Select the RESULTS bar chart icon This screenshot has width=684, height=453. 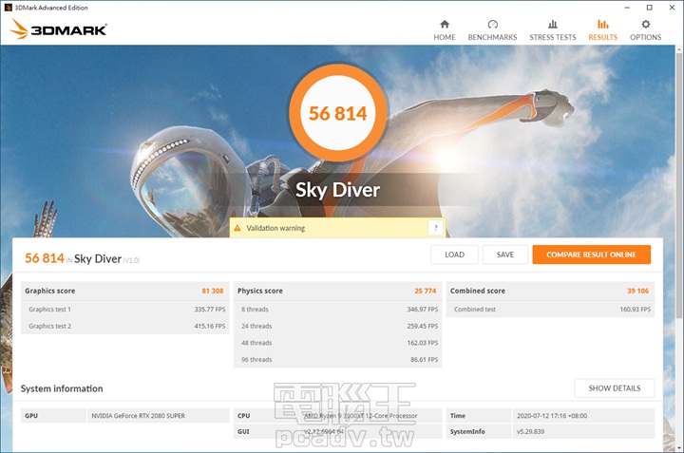click(602, 25)
